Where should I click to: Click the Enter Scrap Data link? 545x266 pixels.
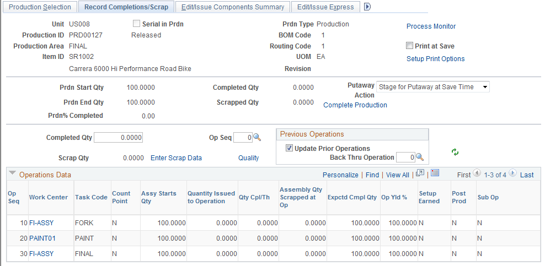[x=176, y=158]
